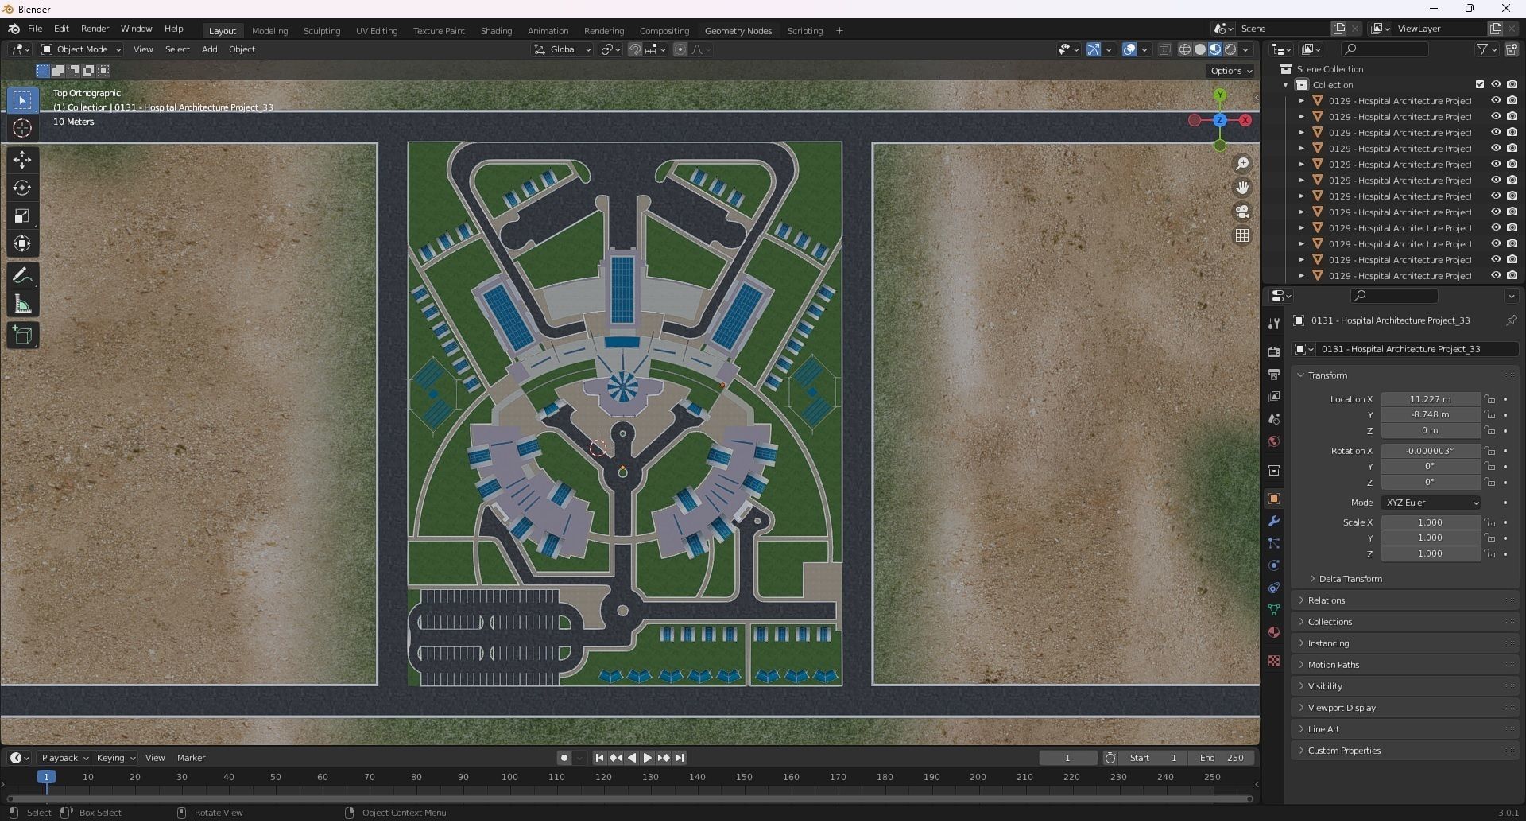
Task: Switch viewport shading to Solid
Action: pyautogui.click(x=1200, y=49)
